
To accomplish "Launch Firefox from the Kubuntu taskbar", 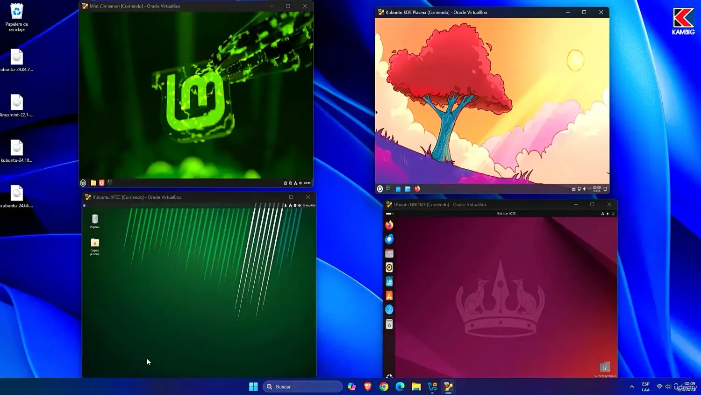I will (417, 189).
